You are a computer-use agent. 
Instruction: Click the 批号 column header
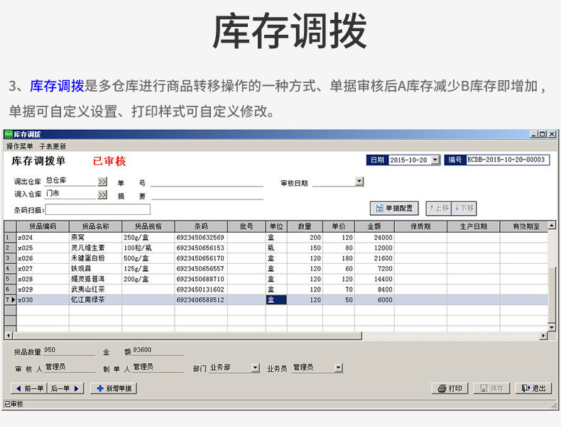pyautogui.click(x=246, y=226)
